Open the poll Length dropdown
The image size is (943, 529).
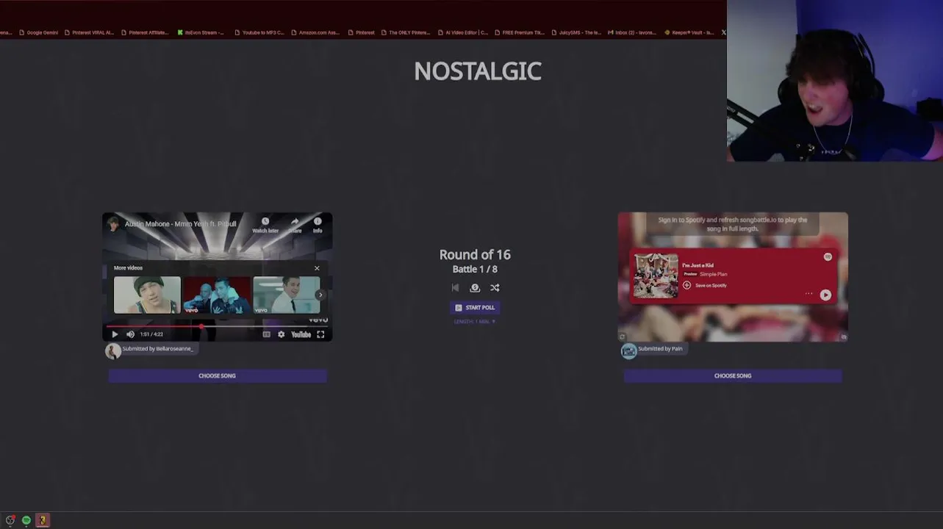click(475, 322)
